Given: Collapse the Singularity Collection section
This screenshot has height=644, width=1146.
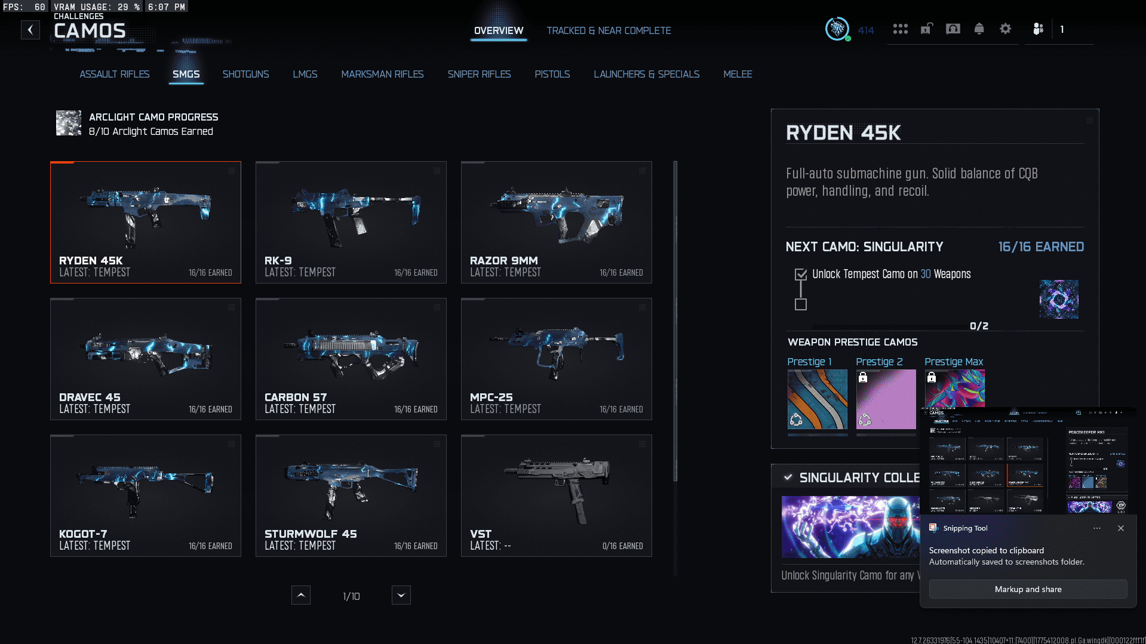Looking at the screenshot, I should point(788,477).
